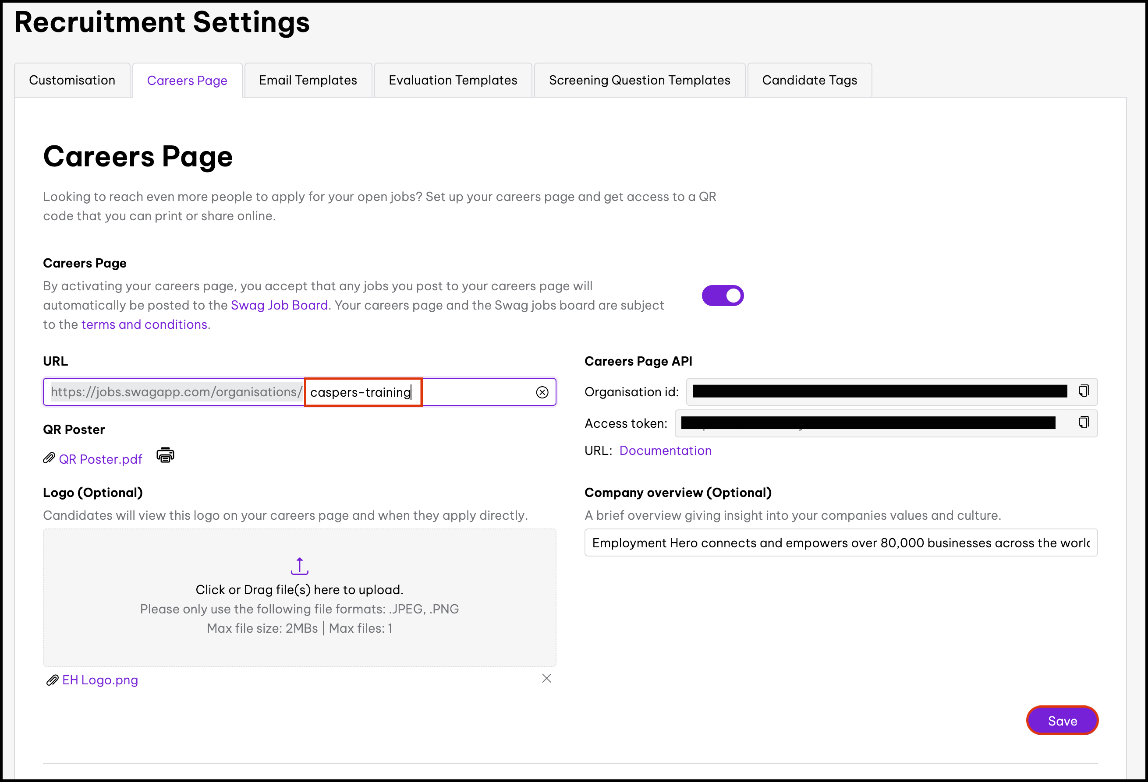Toggle the Careers Page activation switch

tap(722, 296)
